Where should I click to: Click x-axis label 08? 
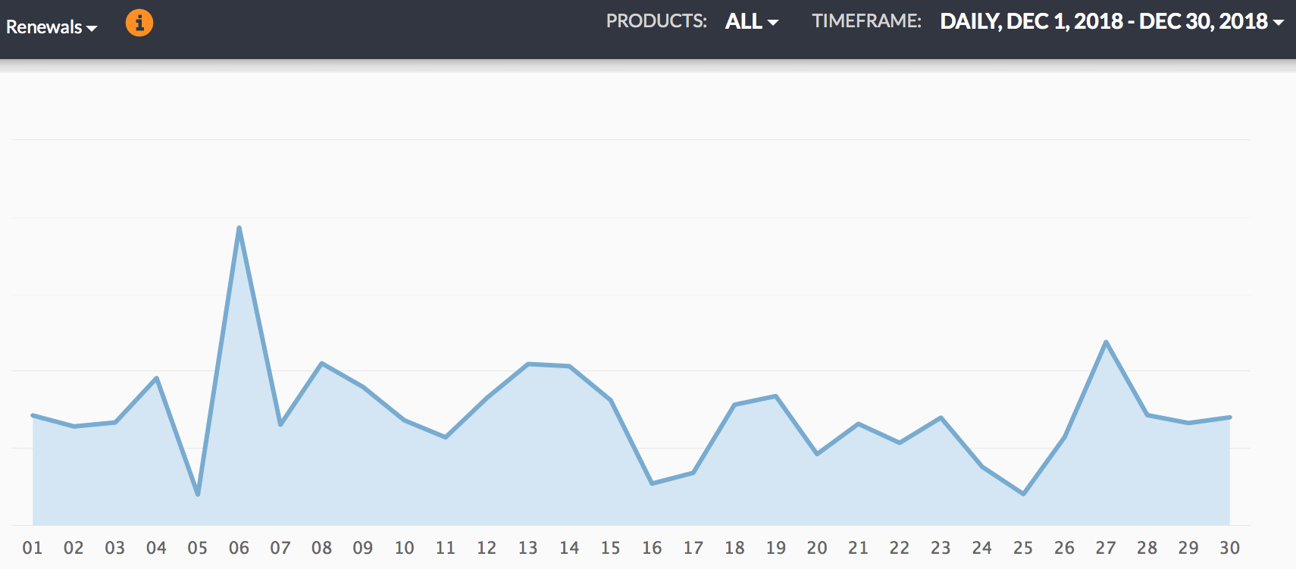pyautogui.click(x=321, y=548)
